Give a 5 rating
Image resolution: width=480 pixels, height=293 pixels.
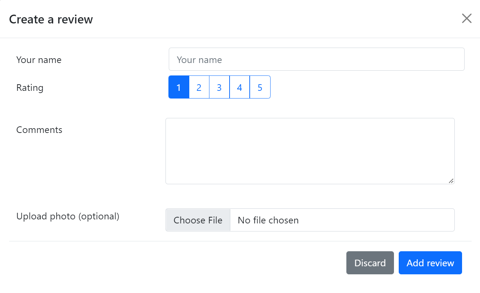click(x=260, y=87)
